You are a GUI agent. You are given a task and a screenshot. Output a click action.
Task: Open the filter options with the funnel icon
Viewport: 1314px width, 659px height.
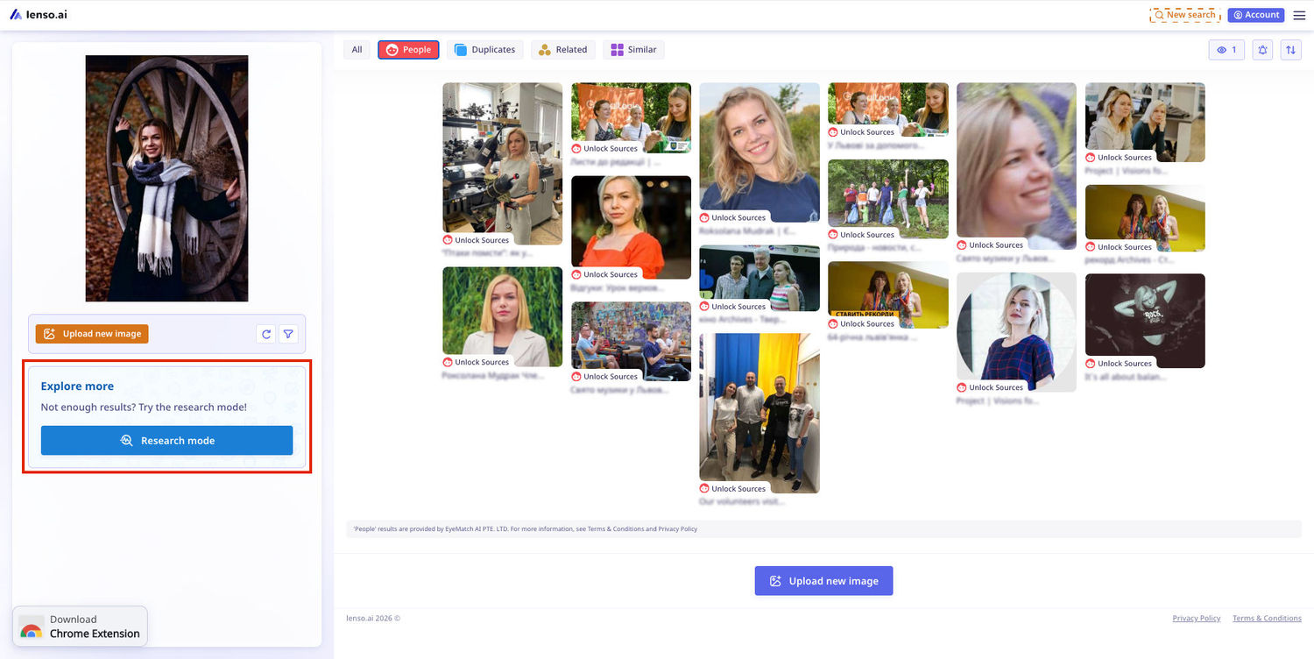[x=288, y=334]
